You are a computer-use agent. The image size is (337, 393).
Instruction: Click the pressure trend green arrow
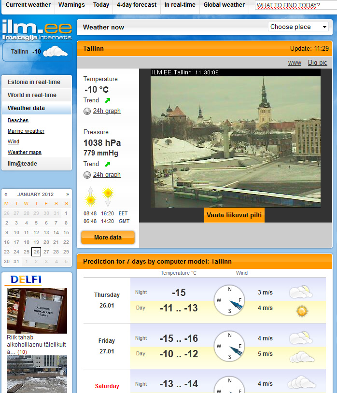point(108,164)
